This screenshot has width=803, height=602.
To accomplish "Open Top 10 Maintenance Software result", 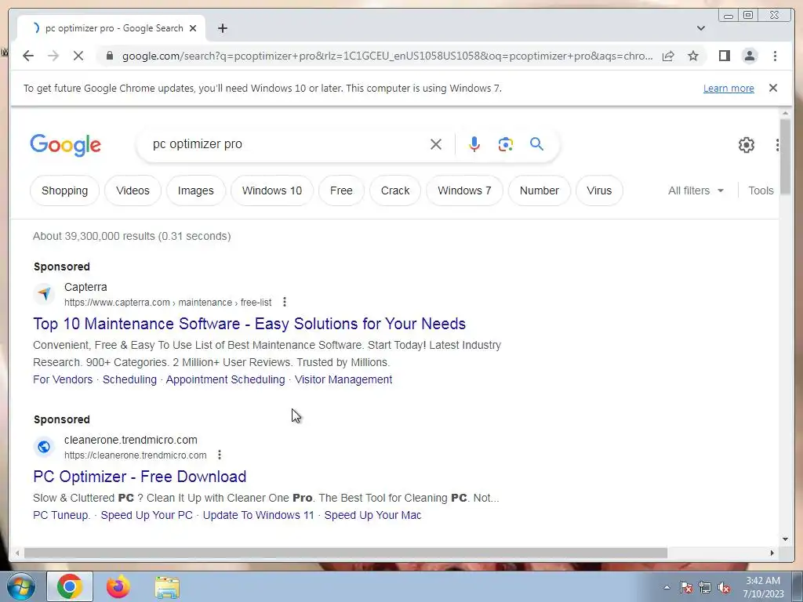I will [x=249, y=324].
